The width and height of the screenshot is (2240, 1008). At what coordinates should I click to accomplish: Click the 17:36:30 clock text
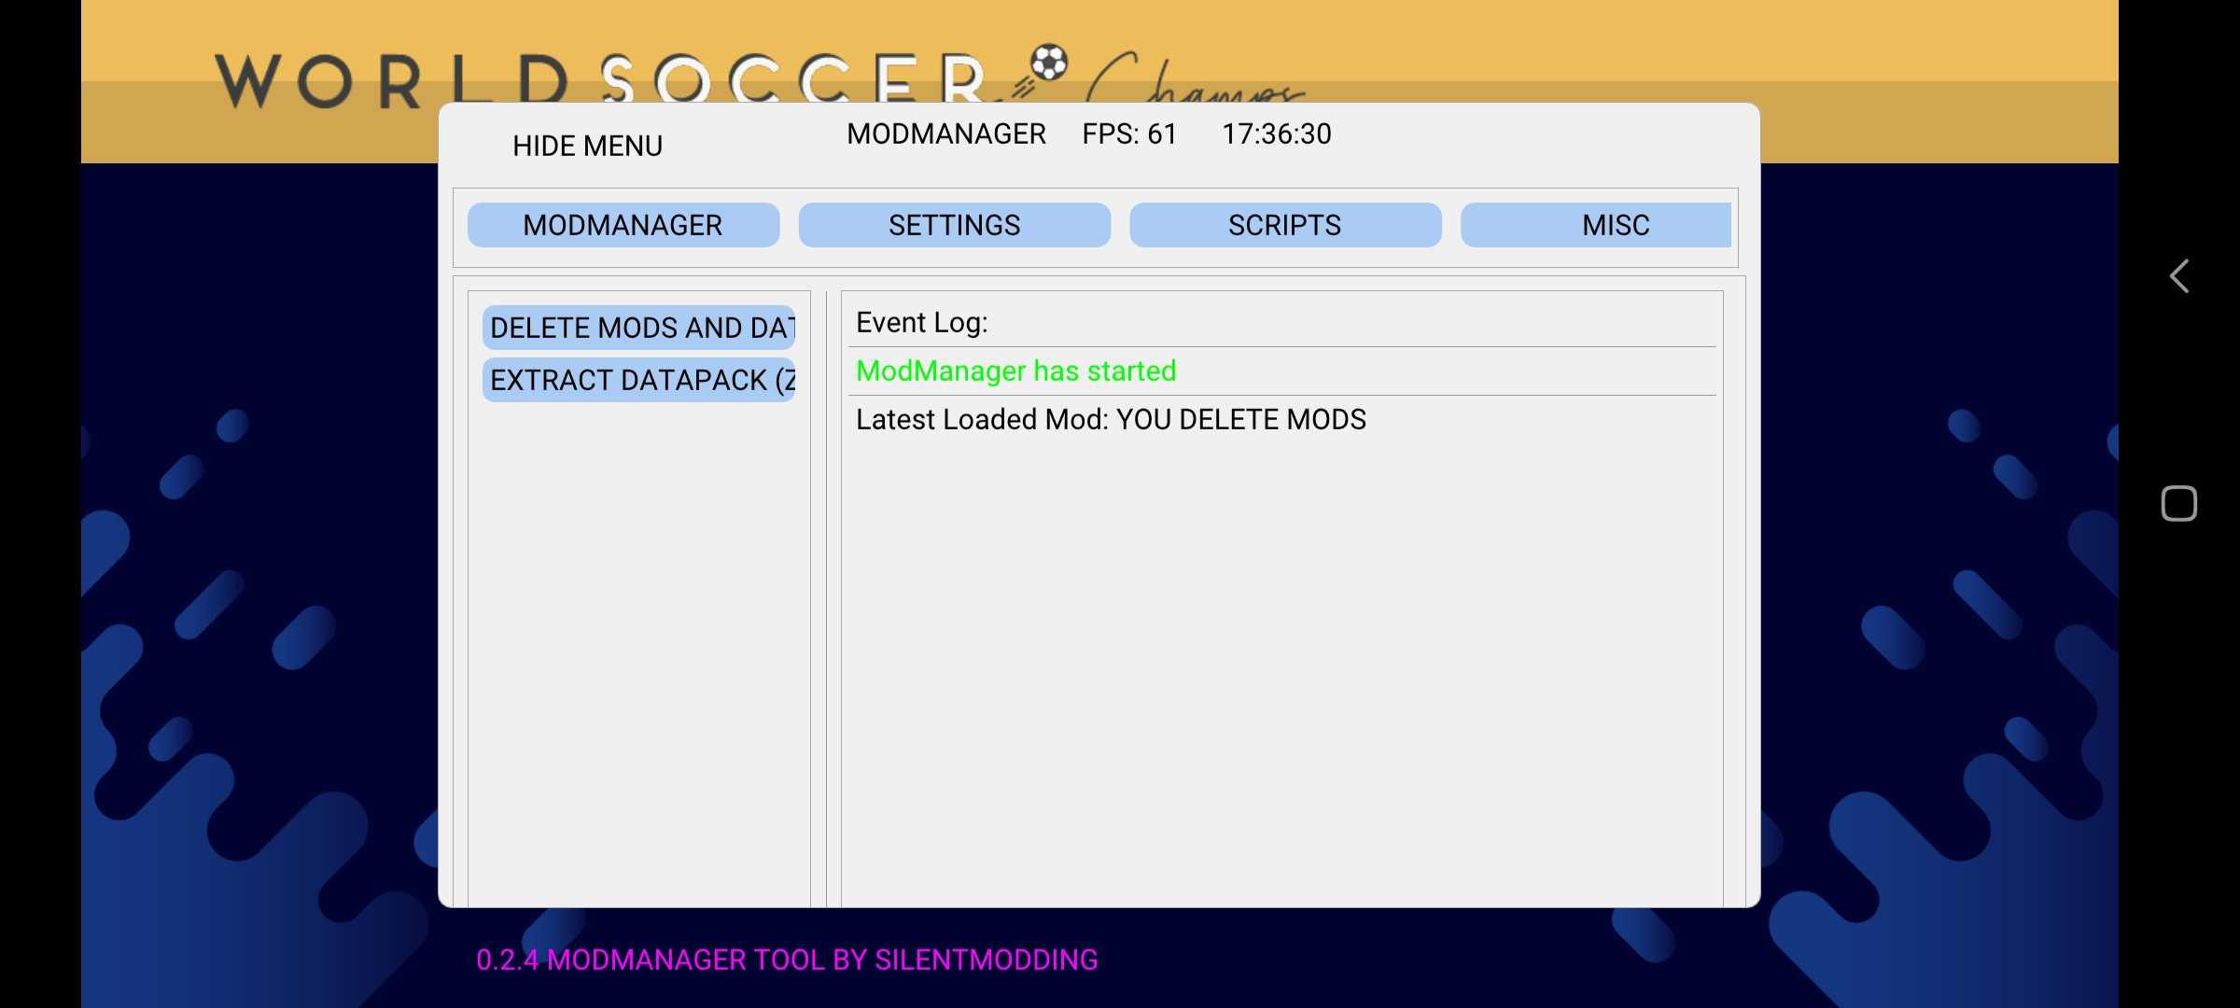1277,133
